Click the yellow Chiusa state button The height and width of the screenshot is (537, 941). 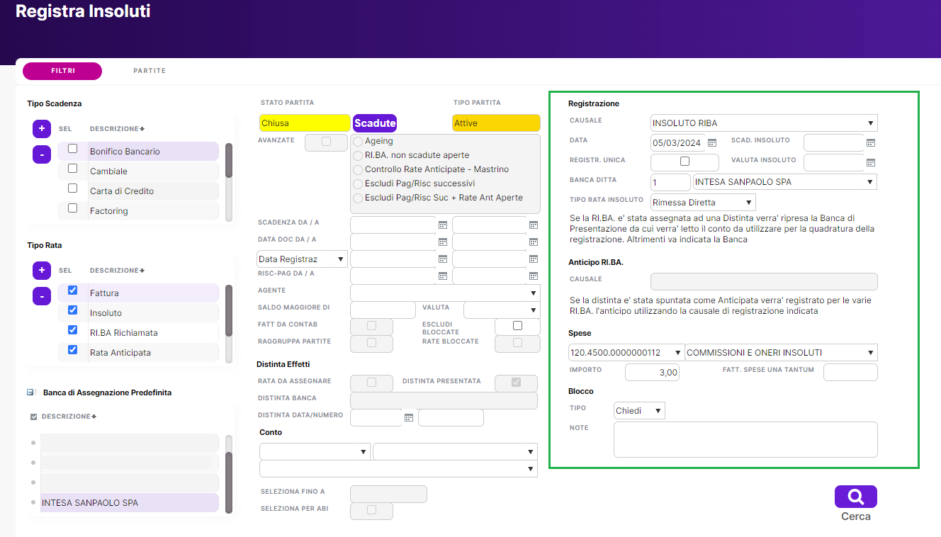point(305,123)
